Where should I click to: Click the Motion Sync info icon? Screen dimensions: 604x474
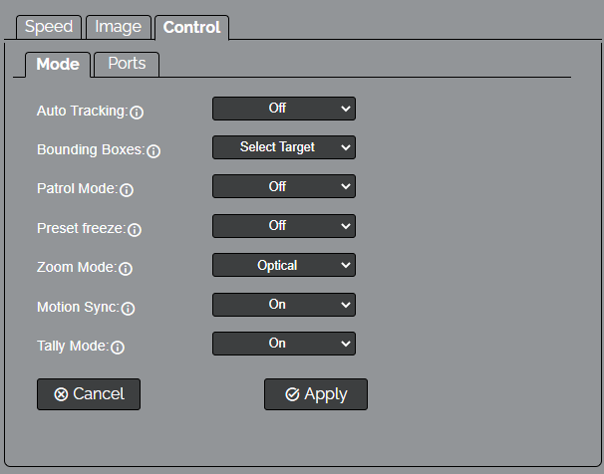[128, 308]
